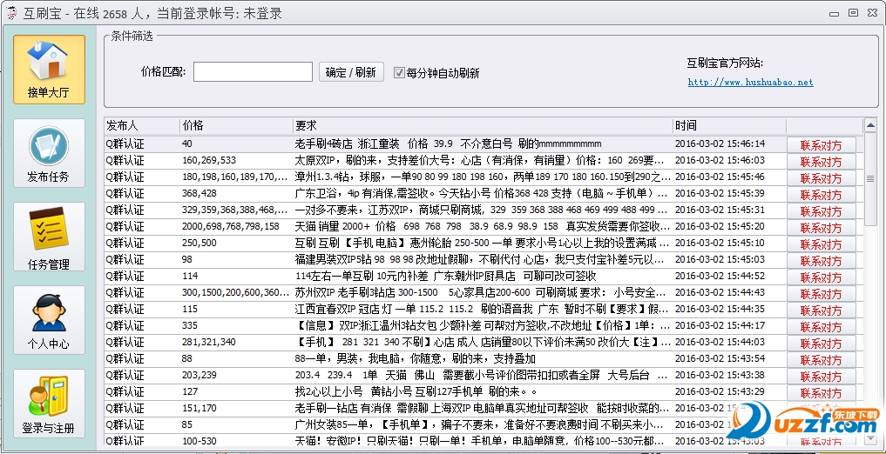Screen dimensions: 886x454
Task: Click the task list scrollbar thumb
Action: tap(870, 179)
